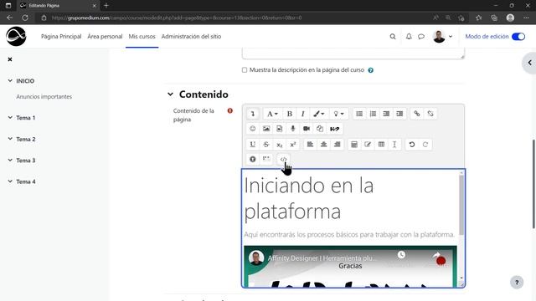The image size is (536, 301).
Task: Insert media file using the media icon
Action: tap(279, 129)
